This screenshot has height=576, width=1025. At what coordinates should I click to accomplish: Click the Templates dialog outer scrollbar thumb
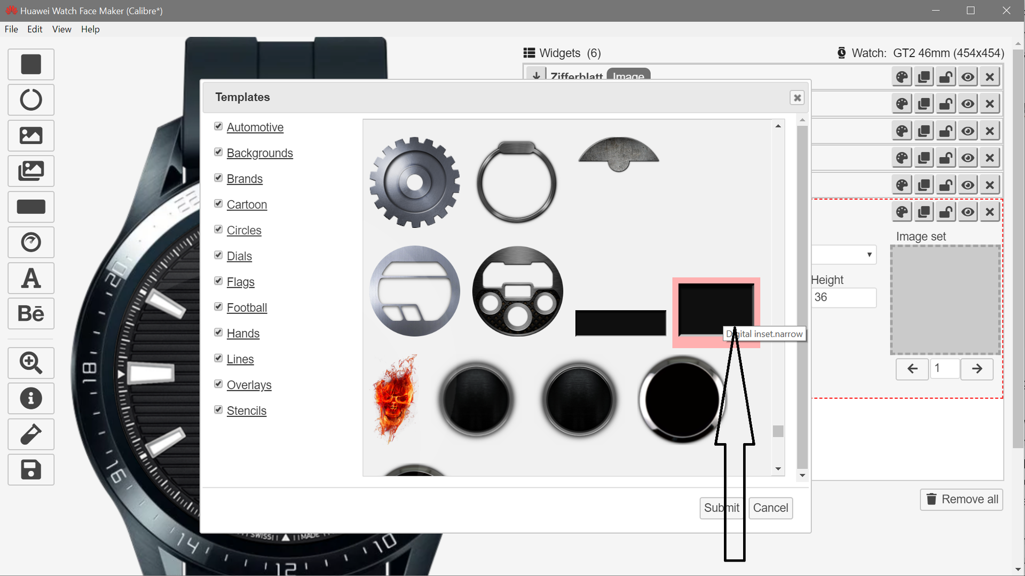(x=802, y=296)
